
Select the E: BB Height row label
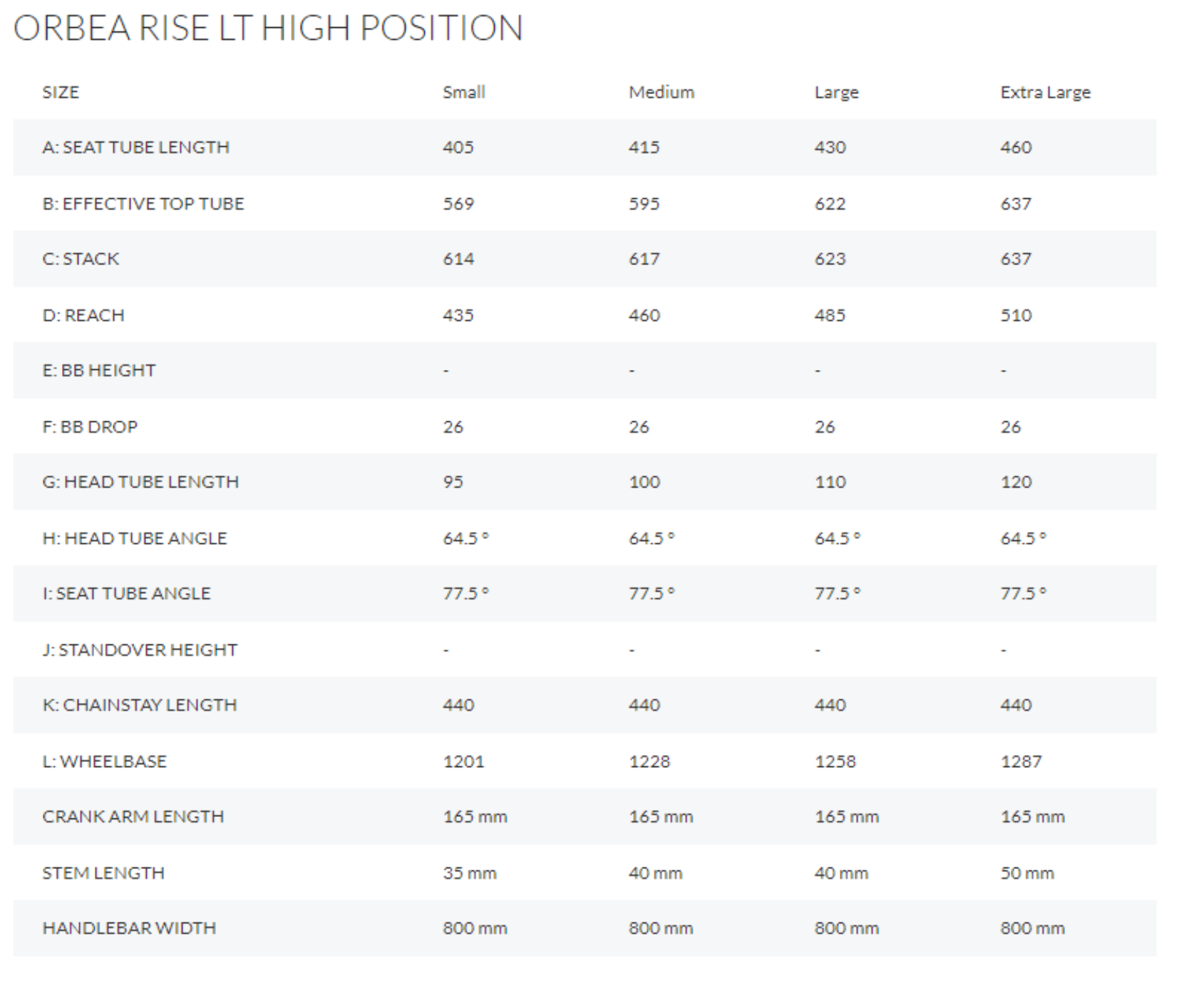pos(98,371)
